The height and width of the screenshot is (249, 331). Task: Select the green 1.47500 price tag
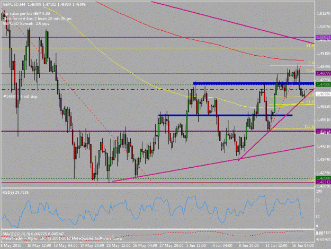pyautogui.click(x=323, y=84)
